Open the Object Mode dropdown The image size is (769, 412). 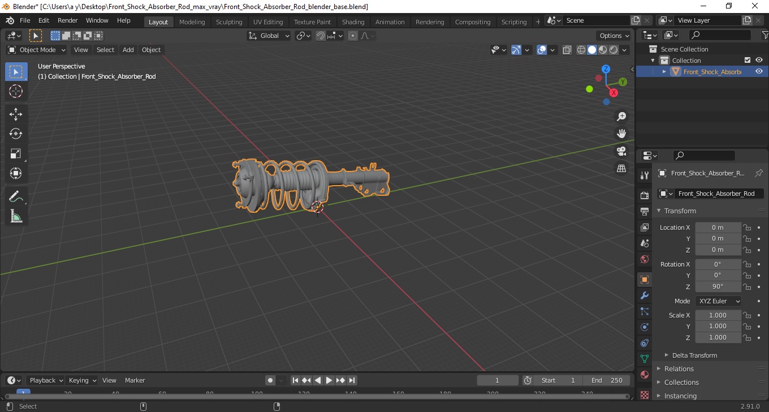[x=37, y=50]
